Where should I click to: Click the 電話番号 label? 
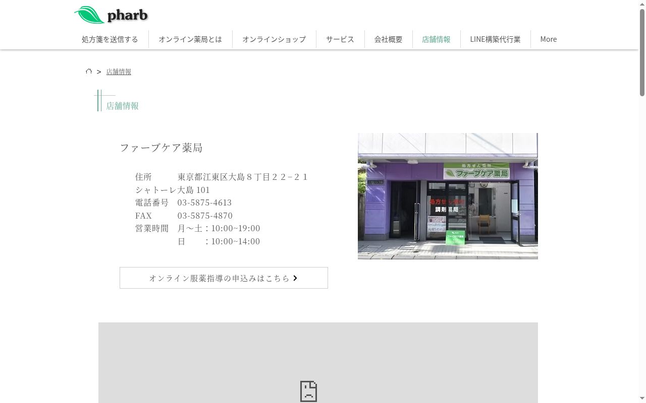click(152, 203)
